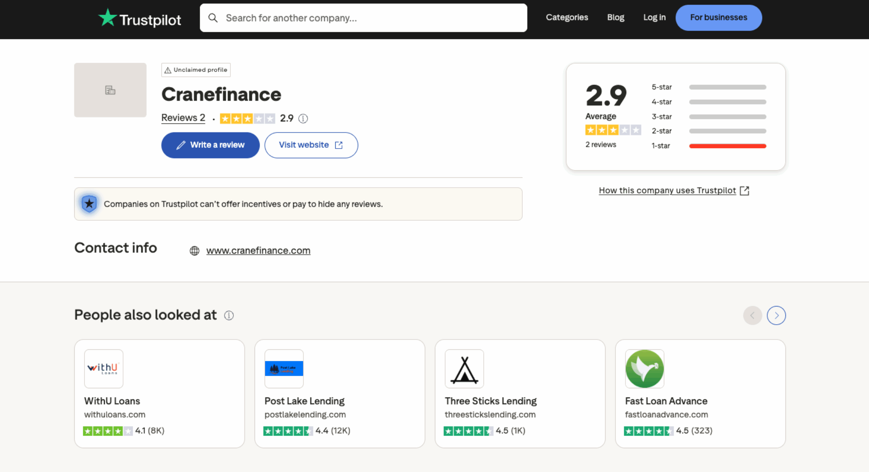Advance the carousel with the right arrow
Image resolution: width=869 pixels, height=472 pixels.
776,315
